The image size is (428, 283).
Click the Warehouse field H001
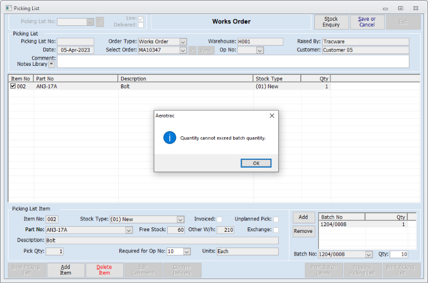pos(260,42)
